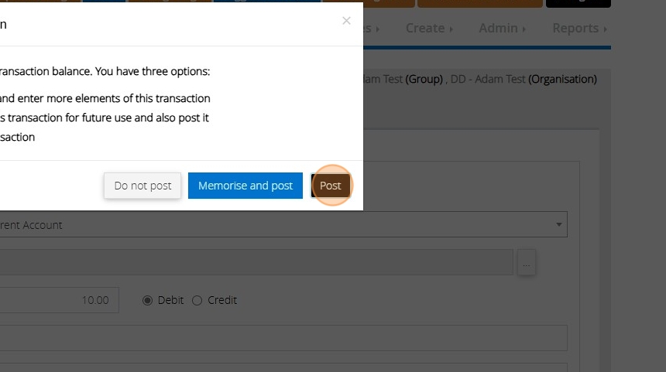Click the black button in the top bar
This screenshot has height=372, width=666.
point(578,3)
